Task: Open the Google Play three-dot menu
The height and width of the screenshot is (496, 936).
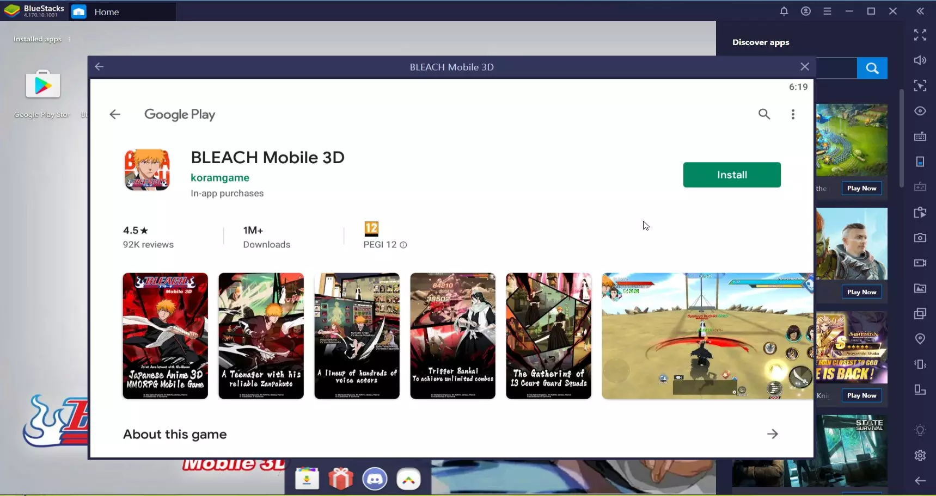Action: click(x=793, y=114)
